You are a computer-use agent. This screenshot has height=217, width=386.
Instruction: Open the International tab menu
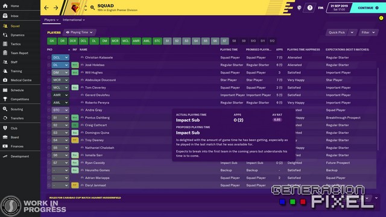point(74,20)
